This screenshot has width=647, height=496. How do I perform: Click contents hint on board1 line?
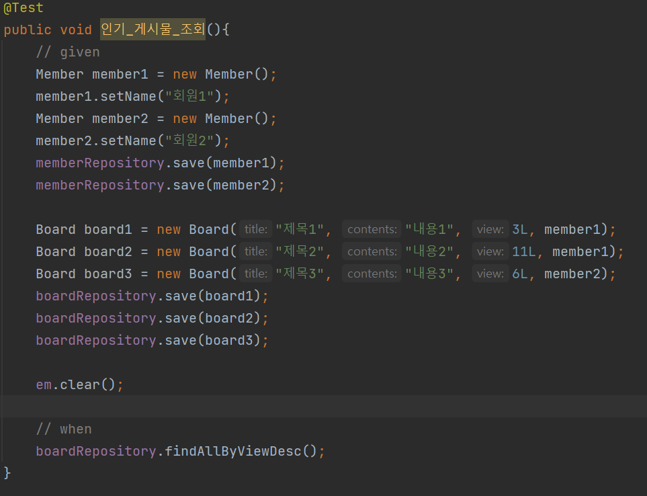point(372,229)
